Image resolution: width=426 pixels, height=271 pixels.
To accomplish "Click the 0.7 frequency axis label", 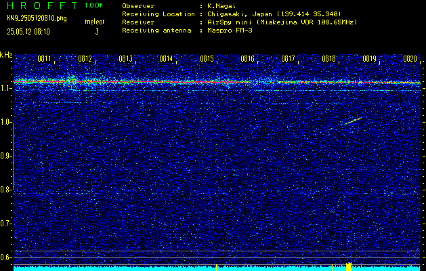I will click(x=6, y=224).
